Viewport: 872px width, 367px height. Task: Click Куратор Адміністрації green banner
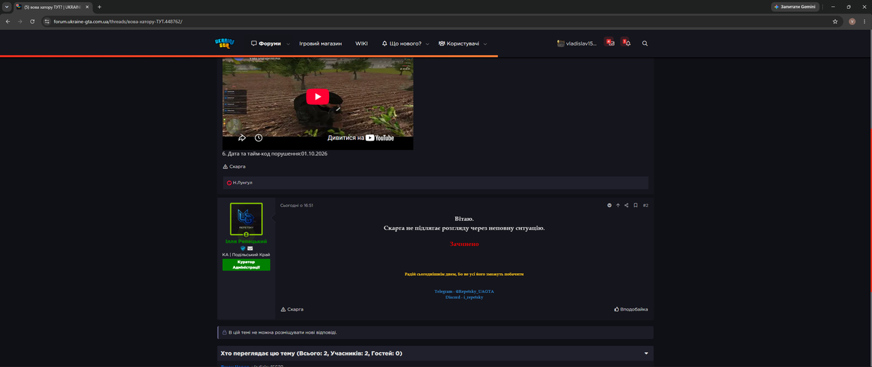[246, 264]
